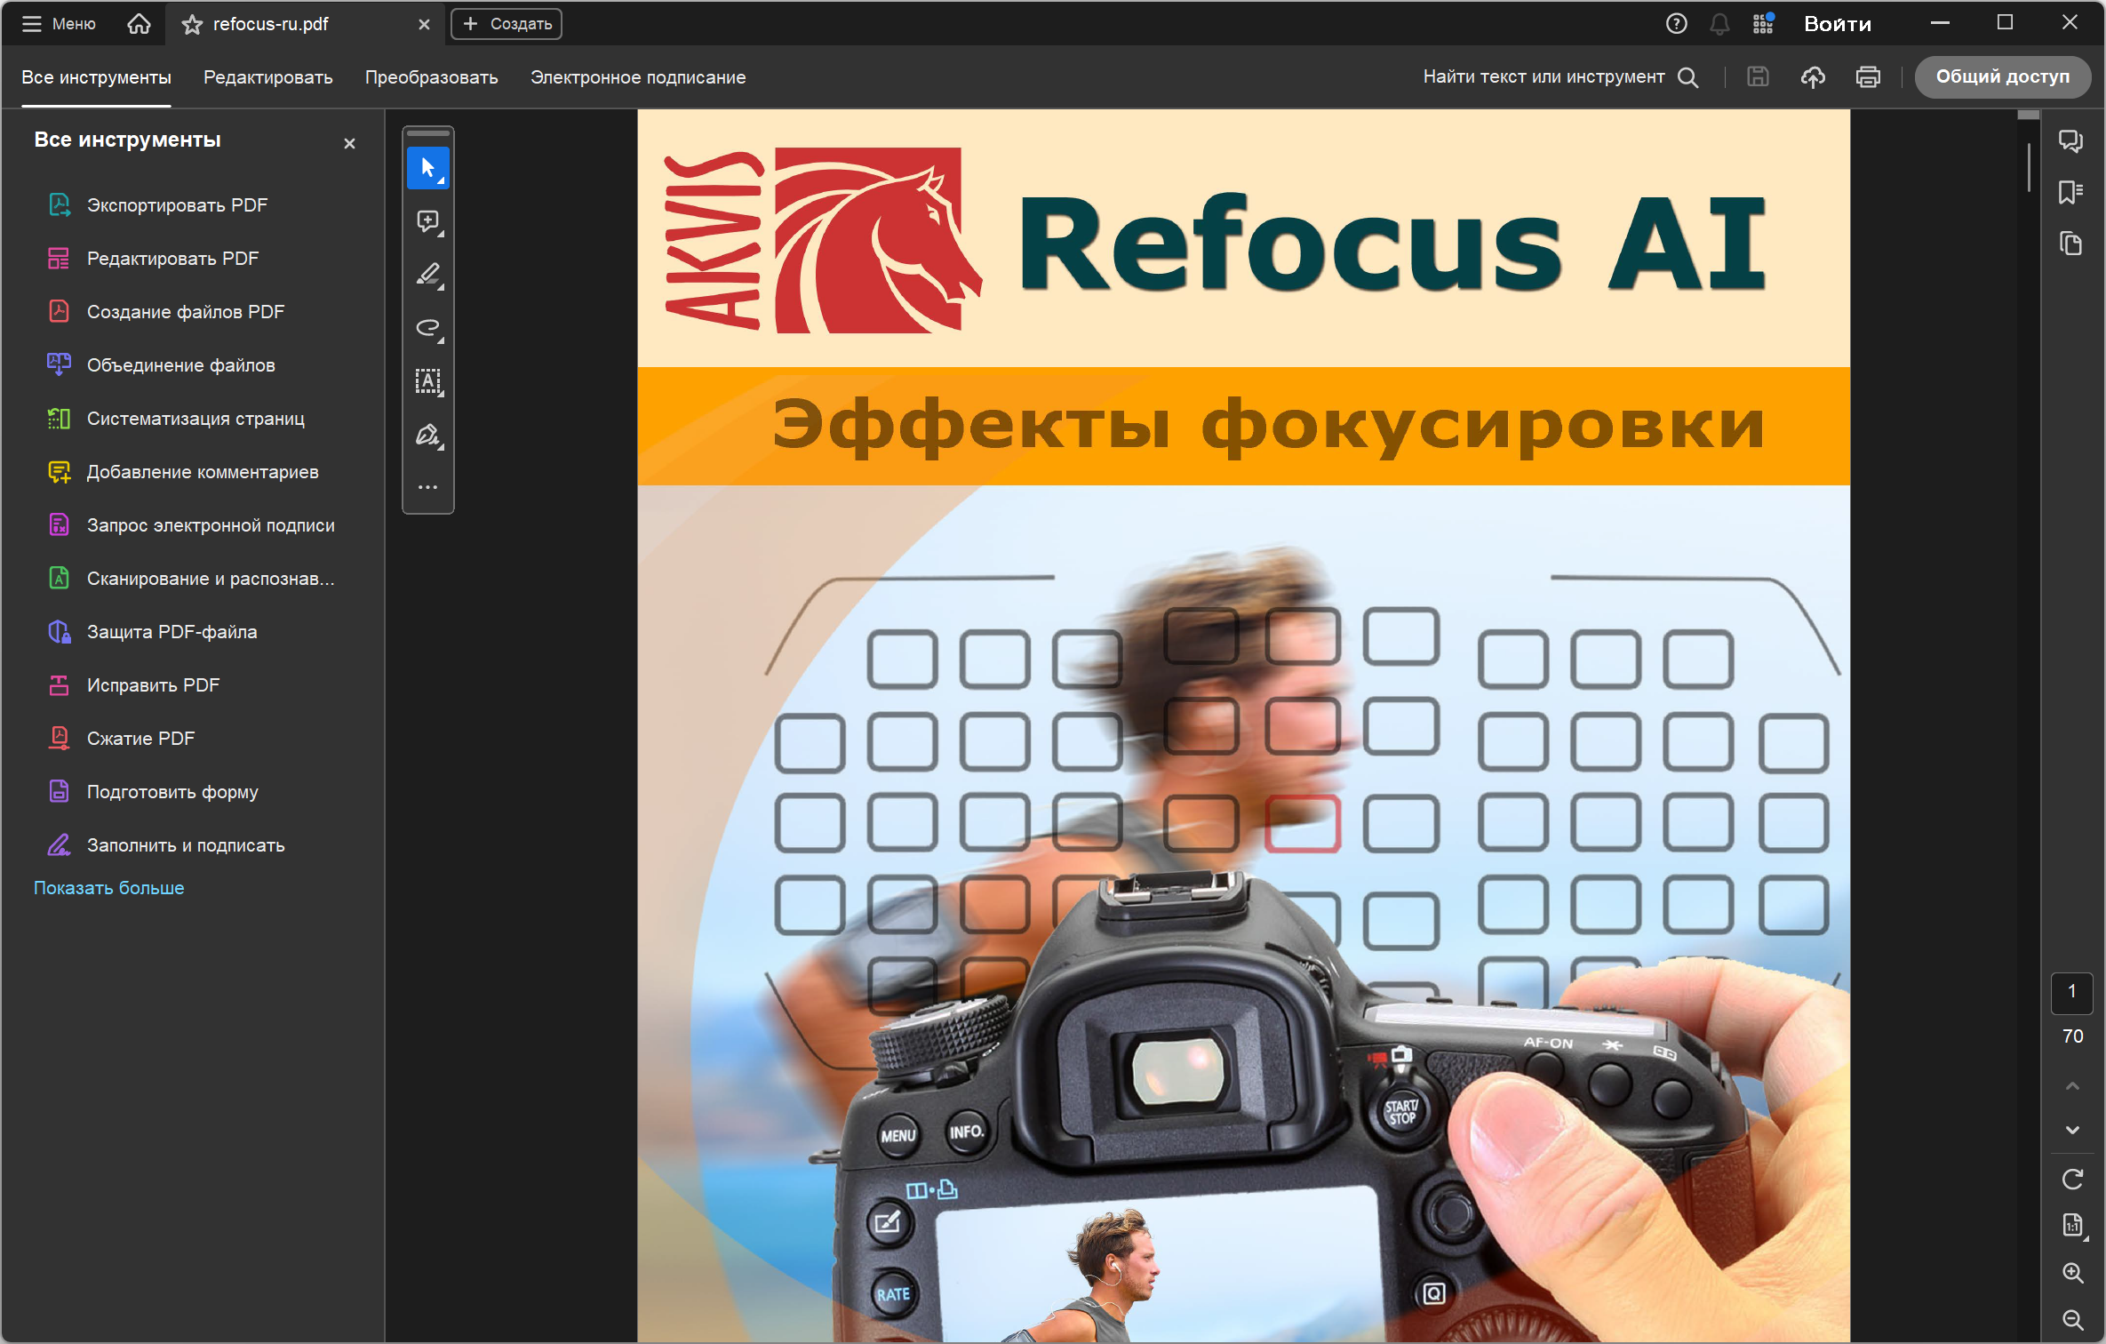2106x1344 pixels.
Task: Activate the freehand draw loop tool
Action: [427, 328]
